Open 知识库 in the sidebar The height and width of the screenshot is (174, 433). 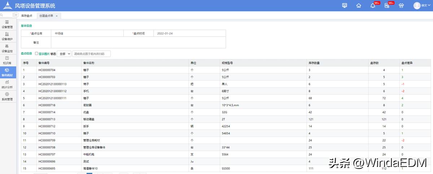tap(7, 60)
